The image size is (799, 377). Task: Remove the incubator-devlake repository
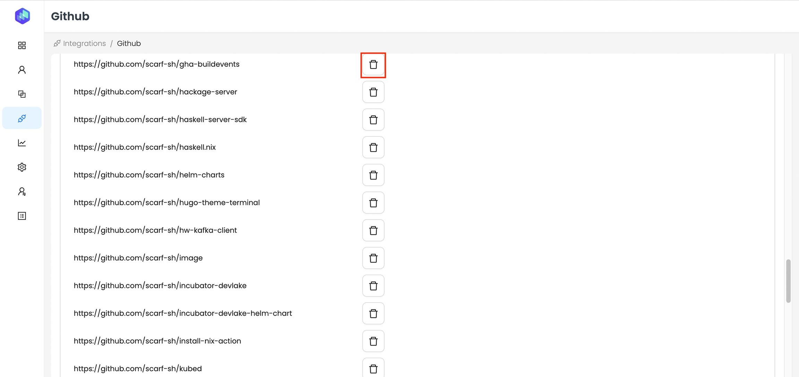pos(373,286)
